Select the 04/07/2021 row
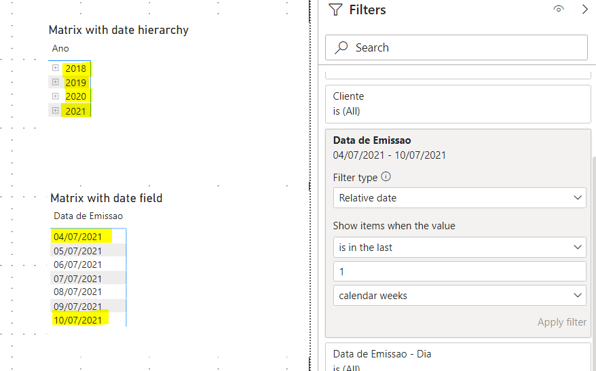The width and height of the screenshot is (596, 371). (88, 237)
